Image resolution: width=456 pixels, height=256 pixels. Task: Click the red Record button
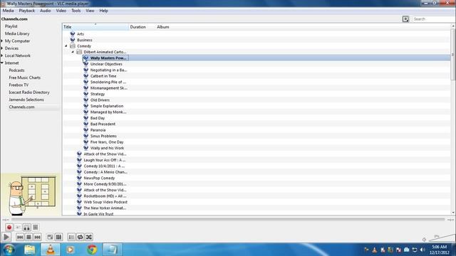[9, 228]
